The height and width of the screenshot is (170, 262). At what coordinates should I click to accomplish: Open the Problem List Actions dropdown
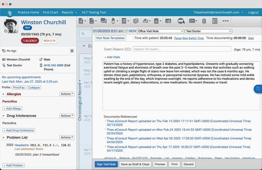point(67,137)
